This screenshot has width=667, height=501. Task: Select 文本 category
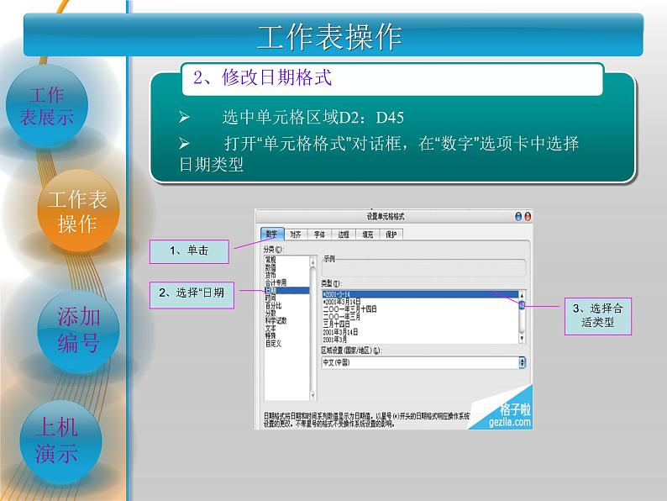coord(270,329)
